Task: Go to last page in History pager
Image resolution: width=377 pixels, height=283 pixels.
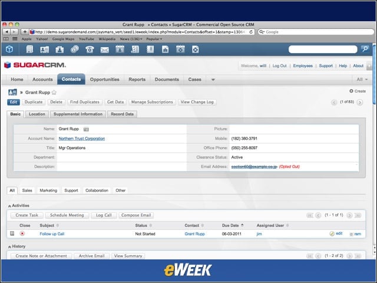Action: tap(358, 256)
